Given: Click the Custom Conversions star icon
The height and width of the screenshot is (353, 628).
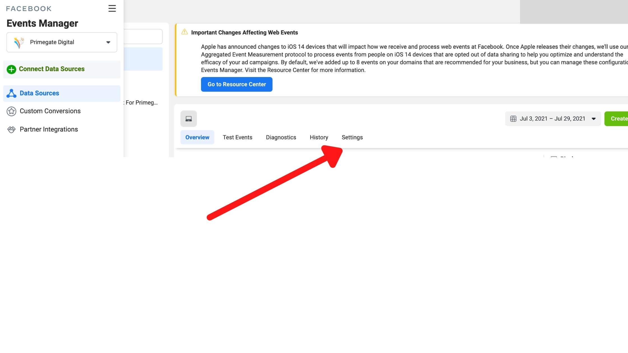Looking at the screenshot, I should pyautogui.click(x=11, y=111).
